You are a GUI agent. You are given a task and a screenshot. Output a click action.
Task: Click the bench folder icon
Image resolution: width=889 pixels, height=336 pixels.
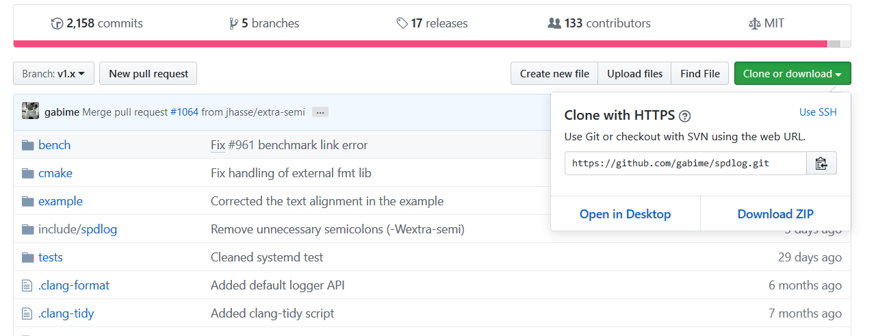coord(27,145)
